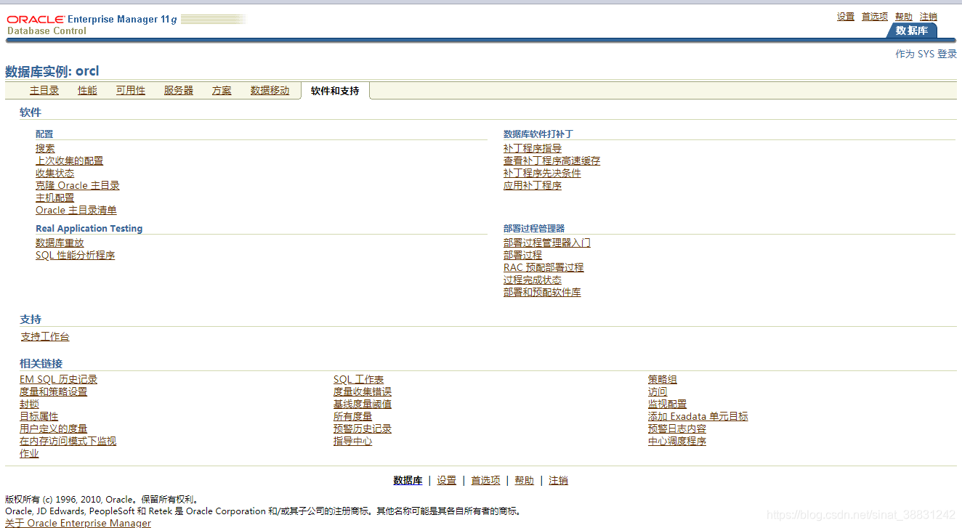This screenshot has width=962, height=528.
Task: Open the 主机配置 link
Action: pos(54,198)
